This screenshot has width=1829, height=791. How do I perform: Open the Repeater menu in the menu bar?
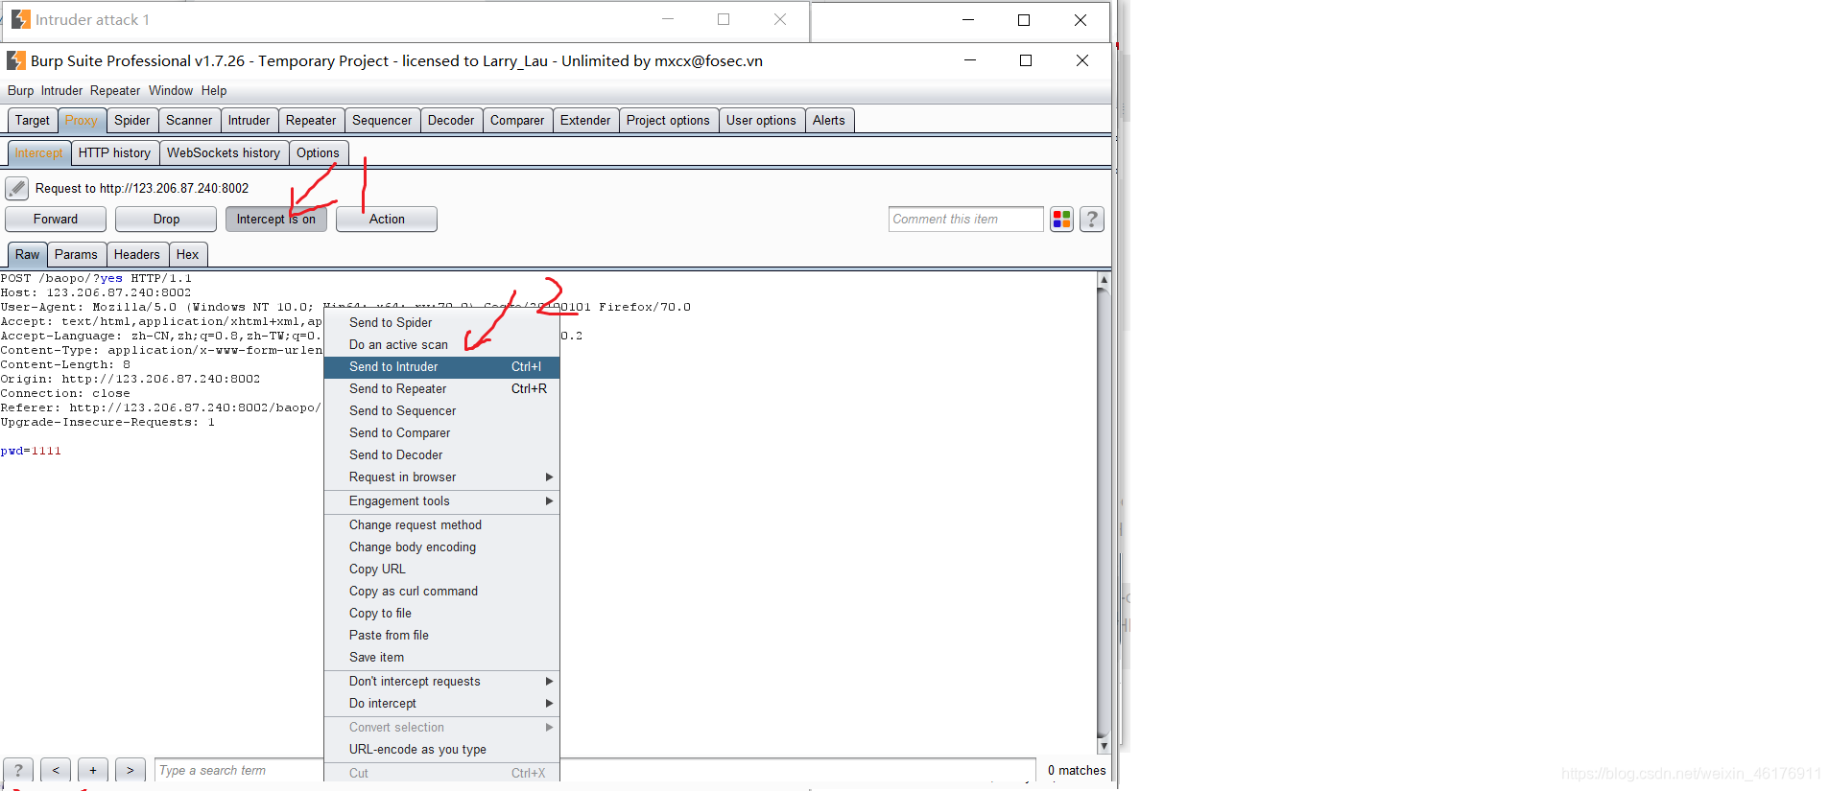pyautogui.click(x=115, y=90)
